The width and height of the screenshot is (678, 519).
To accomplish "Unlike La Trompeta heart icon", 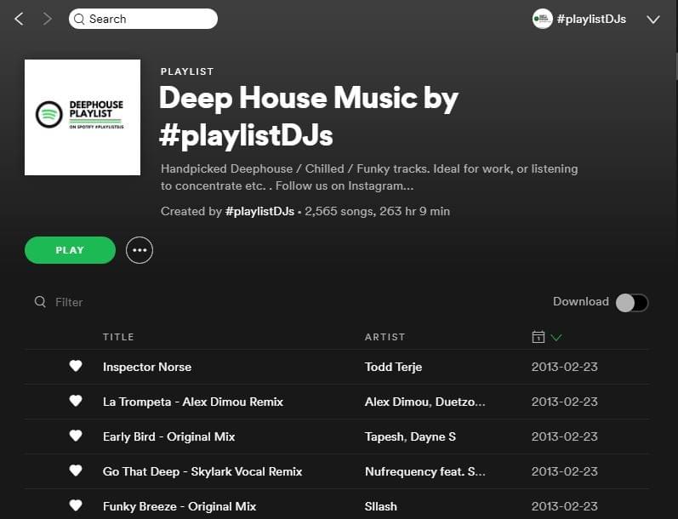I will tap(76, 402).
